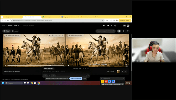
Task: Open the Discord icon in Flow header
Action: [108, 26]
